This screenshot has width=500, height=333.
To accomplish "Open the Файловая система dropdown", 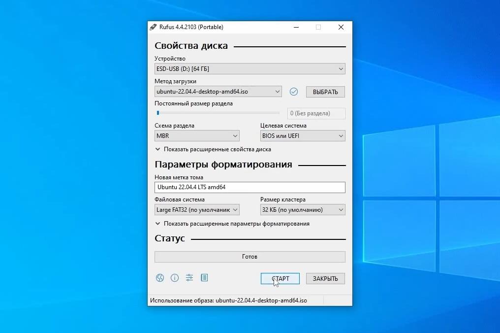I will pyautogui.click(x=197, y=210).
